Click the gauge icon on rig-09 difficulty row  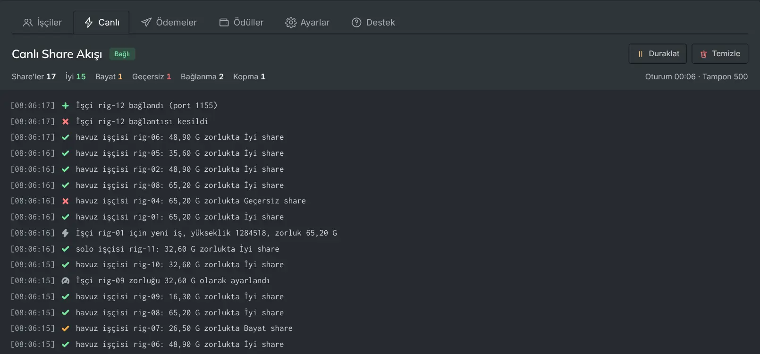tap(66, 281)
